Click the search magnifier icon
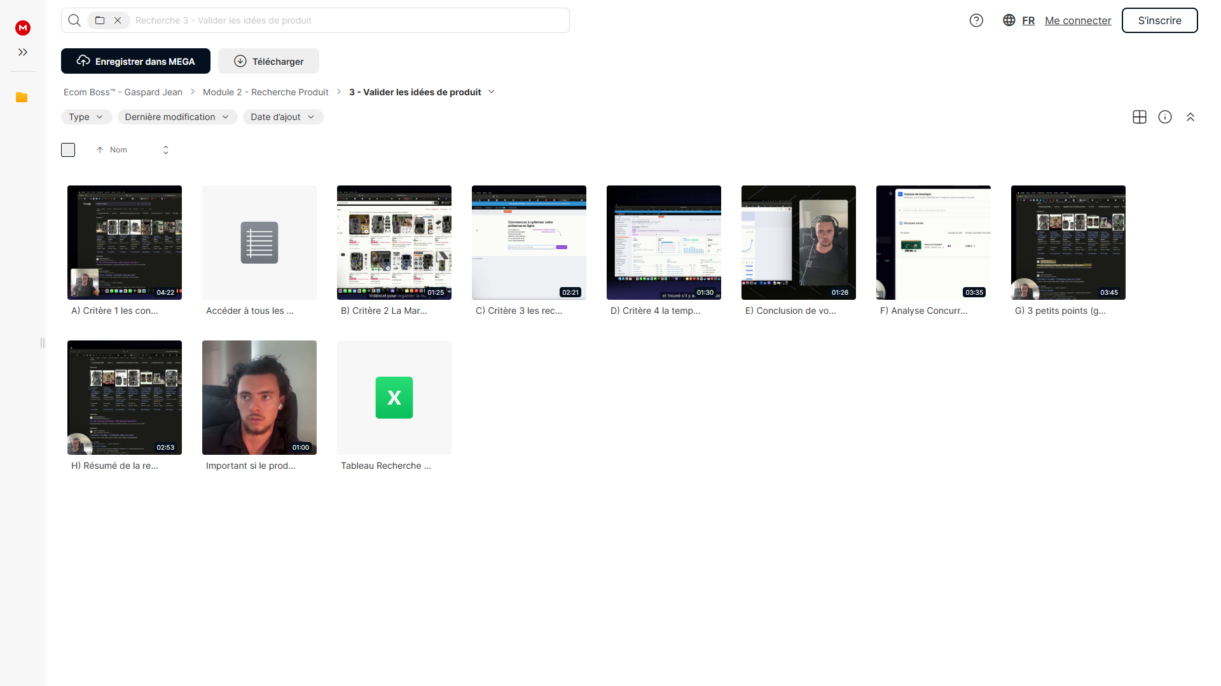Image resolution: width=1221 pixels, height=686 pixels. point(74,20)
